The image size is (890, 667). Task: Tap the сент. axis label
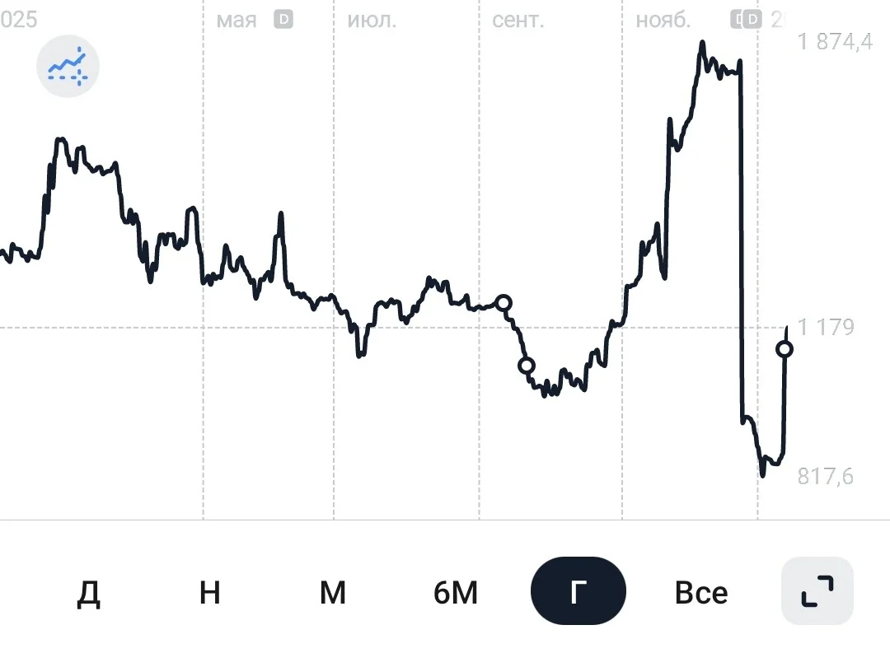(518, 21)
